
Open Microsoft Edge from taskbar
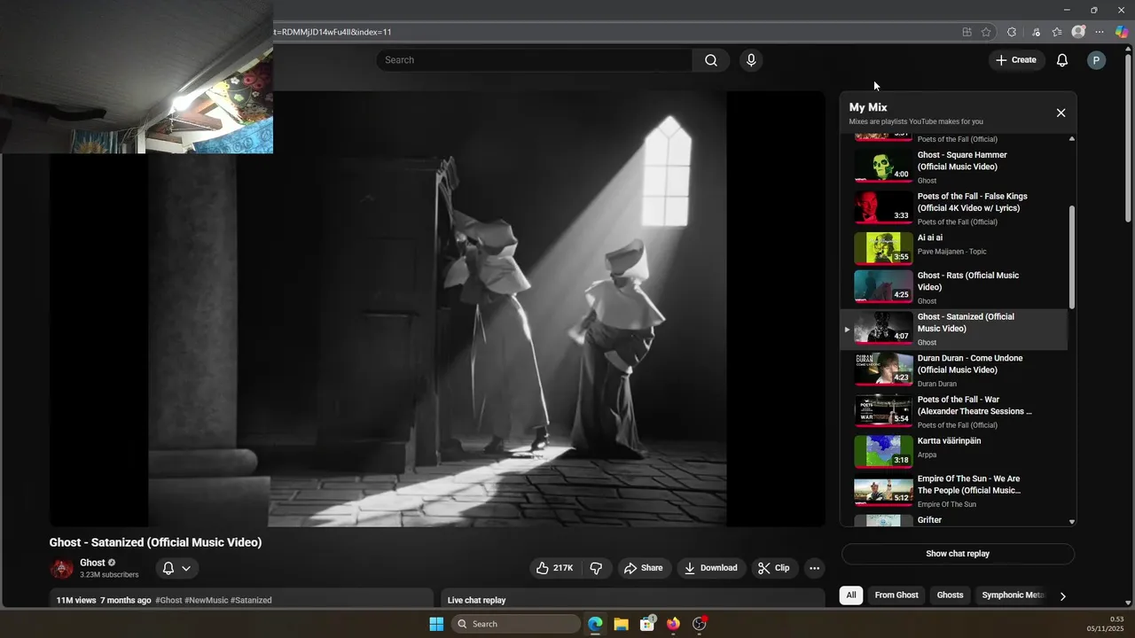point(595,624)
